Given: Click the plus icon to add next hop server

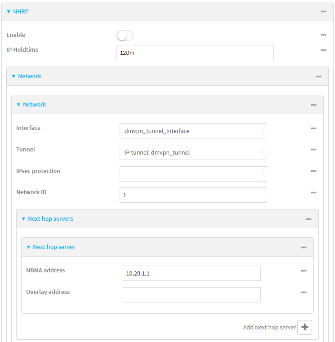Looking at the screenshot, I should 304,327.
